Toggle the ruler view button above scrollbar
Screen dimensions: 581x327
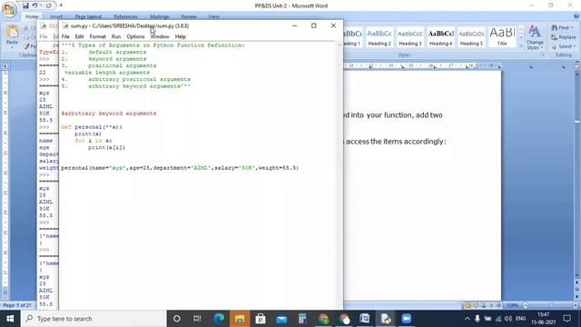(x=577, y=66)
